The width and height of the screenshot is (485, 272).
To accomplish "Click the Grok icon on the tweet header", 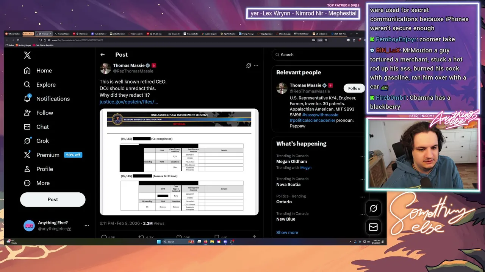I will click(249, 65).
